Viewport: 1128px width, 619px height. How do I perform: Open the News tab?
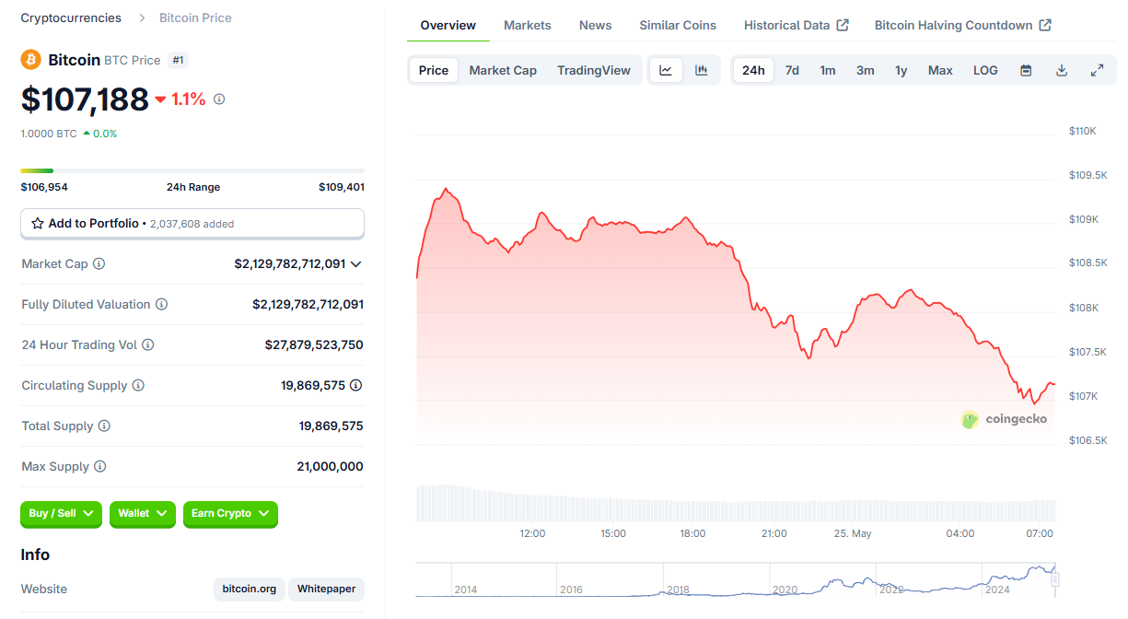[x=596, y=25]
